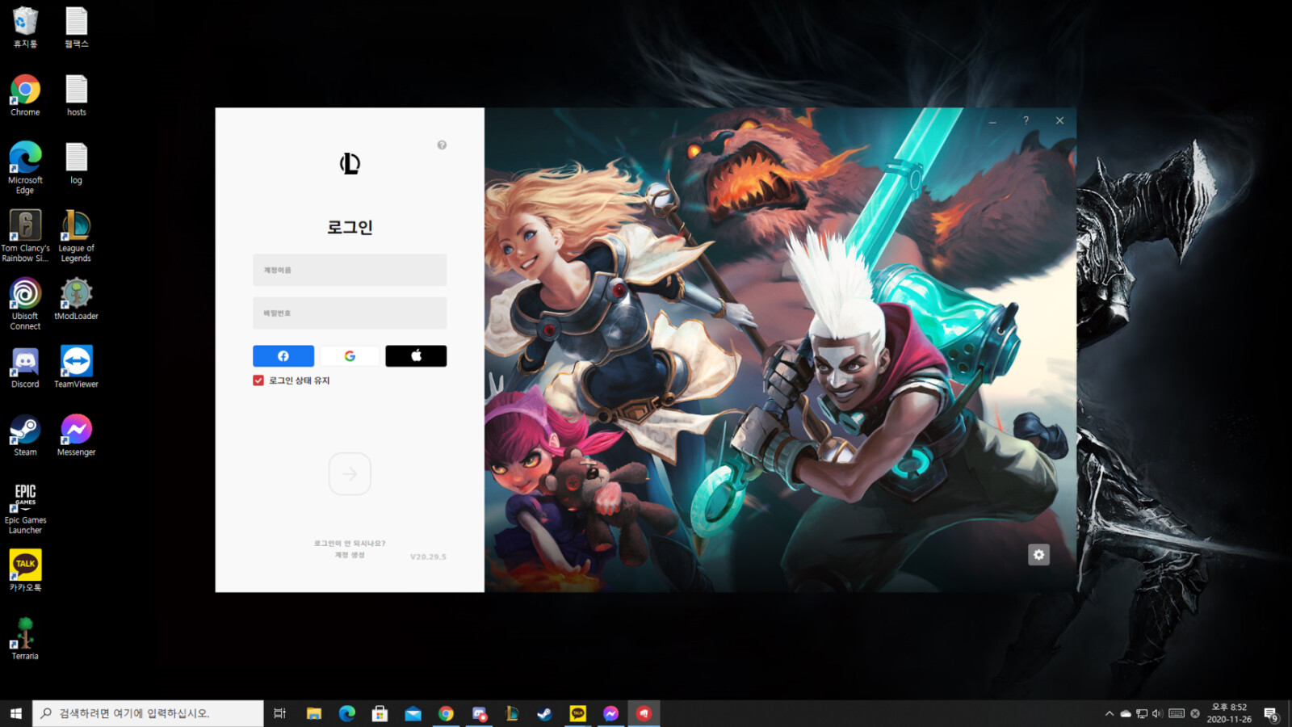Select the Epic Games Launcher desktop shortcut
The image size is (1292, 727).
pos(25,508)
